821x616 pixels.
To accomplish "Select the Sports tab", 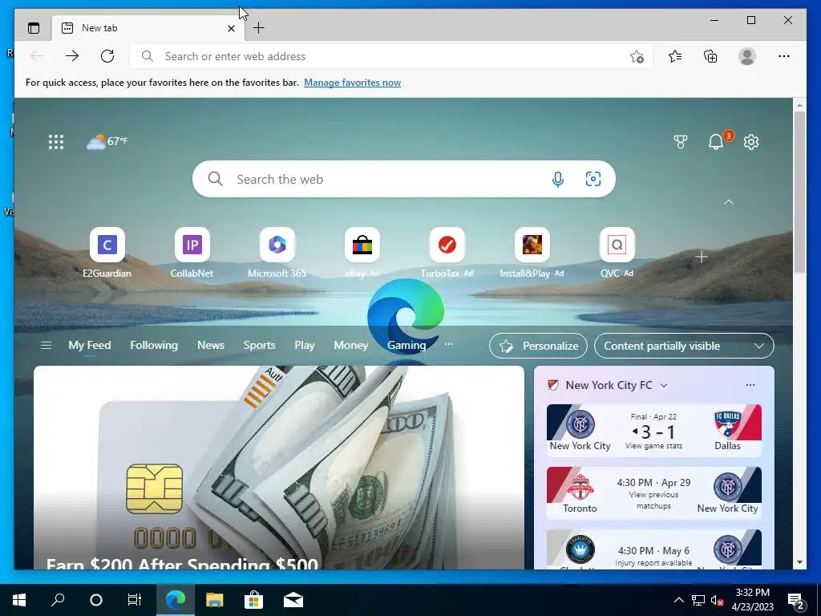I will coord(259,345).
